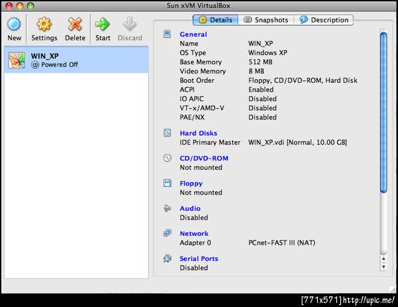Click the 'PCnet-FAST III (NAT)' adapter value
Screen dimensions: 398x307
point(281,243)
